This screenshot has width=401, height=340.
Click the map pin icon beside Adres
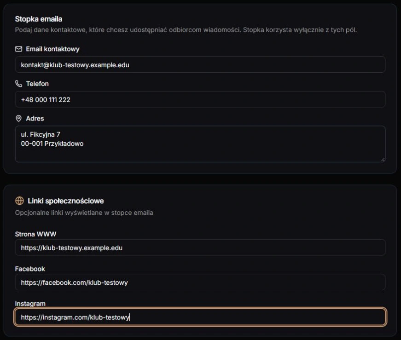click(19, 118)
